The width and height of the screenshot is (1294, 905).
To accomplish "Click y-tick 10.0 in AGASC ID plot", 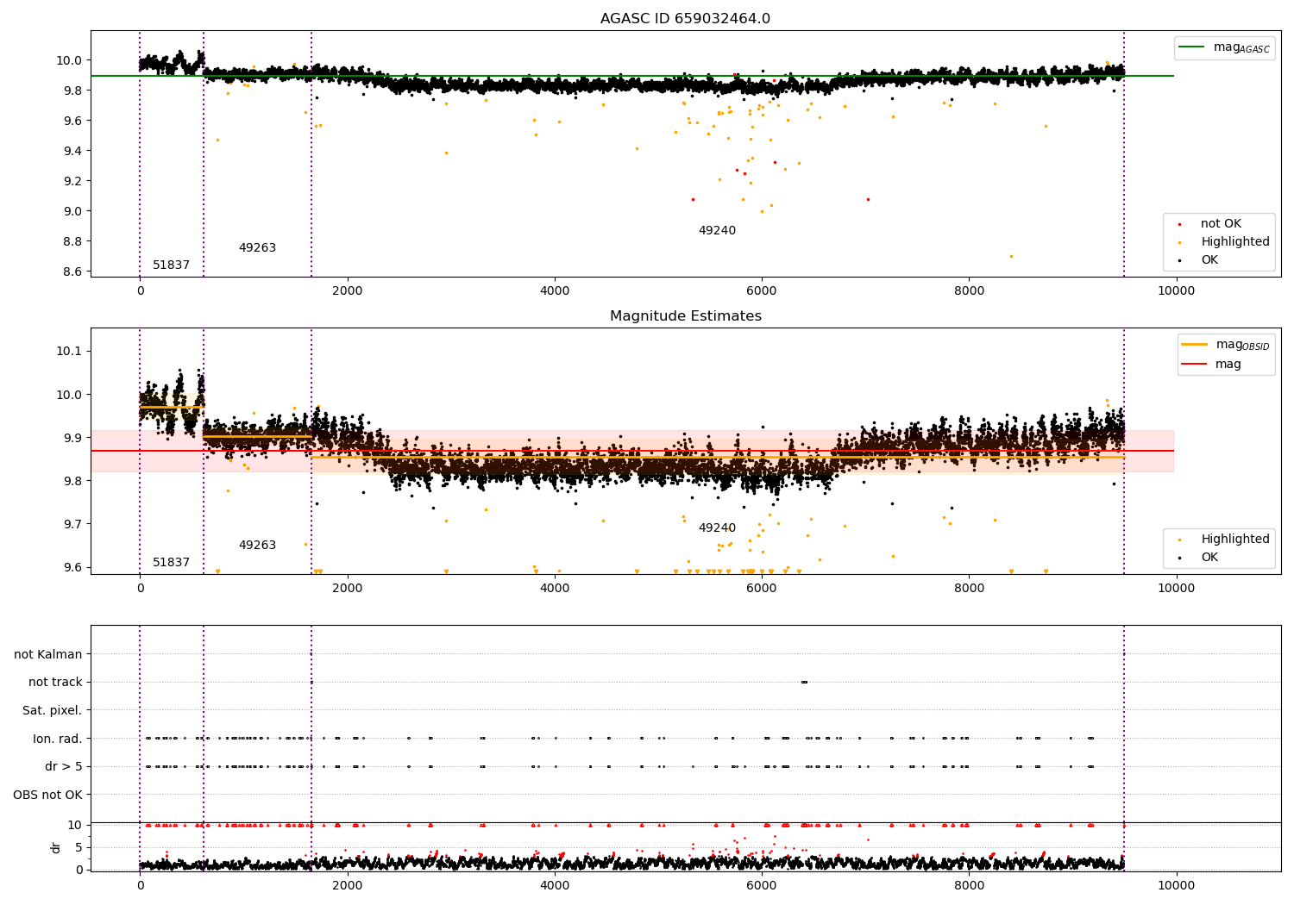I will point(68,60).
